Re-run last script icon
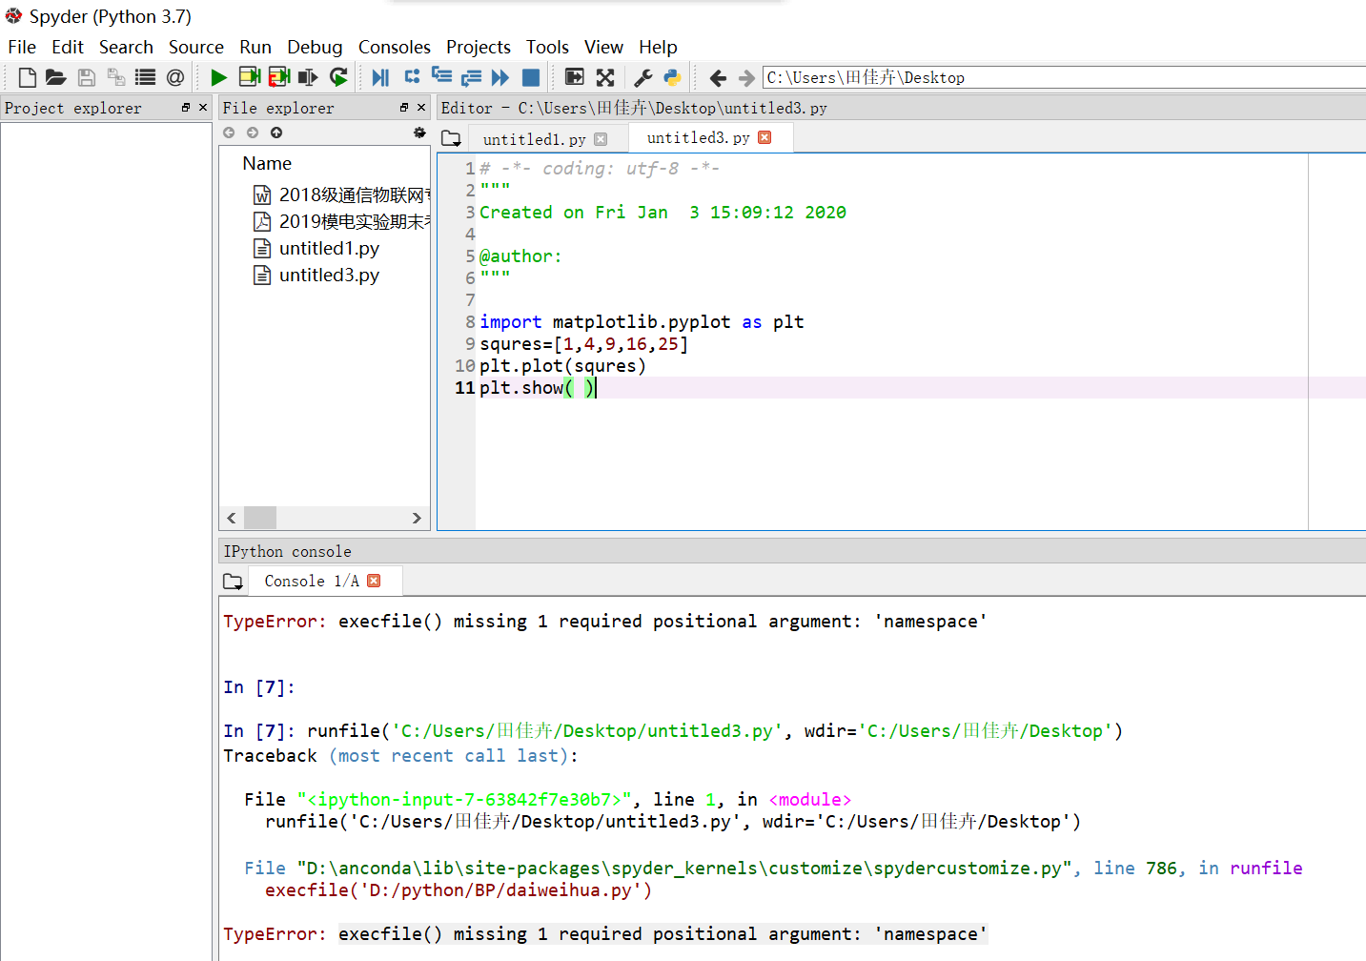Viewport: 1366px width, 961px height. (338, 77)
